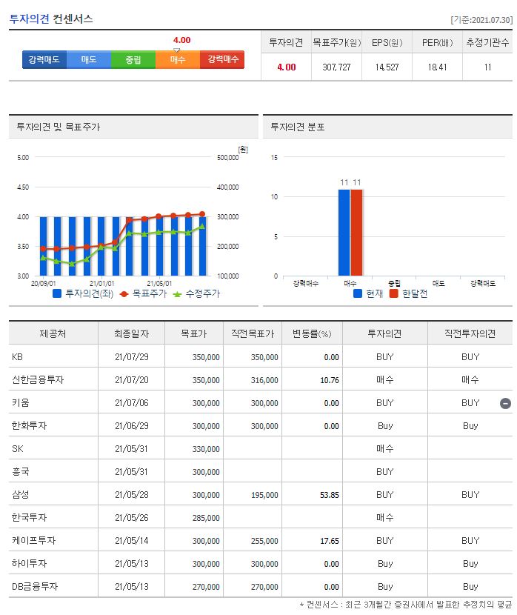
Task: Click the 투자의견 분포 chart title
Action: click(x=298, y=127)
